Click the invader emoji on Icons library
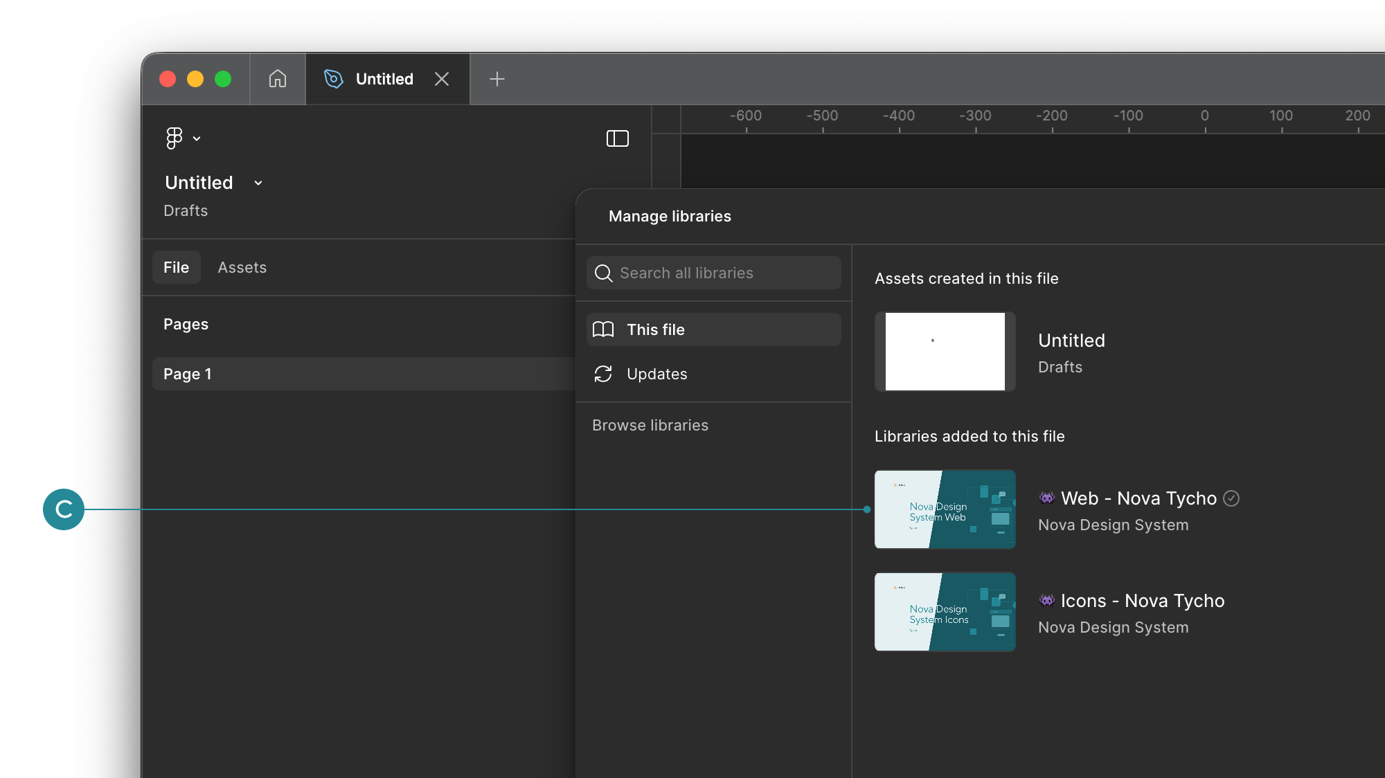This screenshot has width=1385, height=778. coord(1046,600)
